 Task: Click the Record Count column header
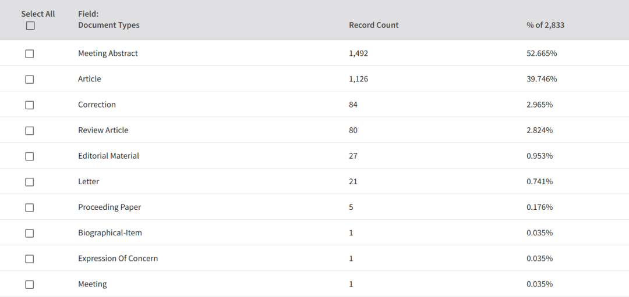pos(373,25)
